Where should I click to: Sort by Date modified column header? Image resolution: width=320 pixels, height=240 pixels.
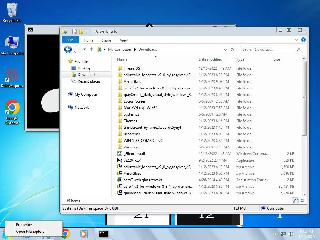[210, 59]
